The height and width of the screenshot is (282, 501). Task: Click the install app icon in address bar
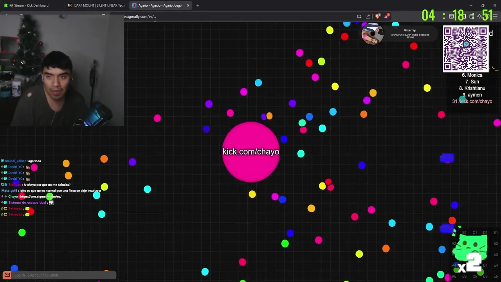pos(359,16)
